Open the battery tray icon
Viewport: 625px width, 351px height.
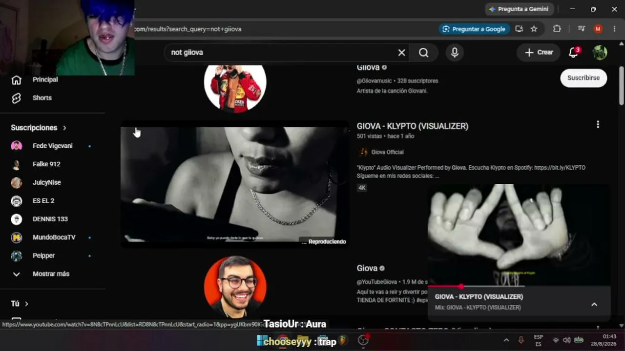579,340
